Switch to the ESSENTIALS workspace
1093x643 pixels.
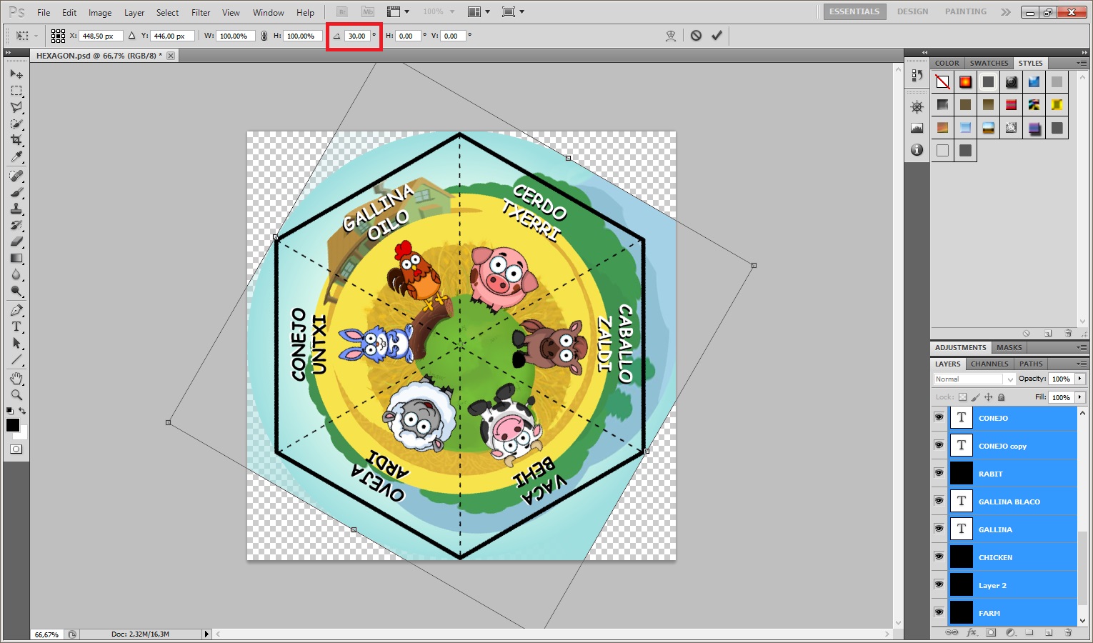click(854, 12)
